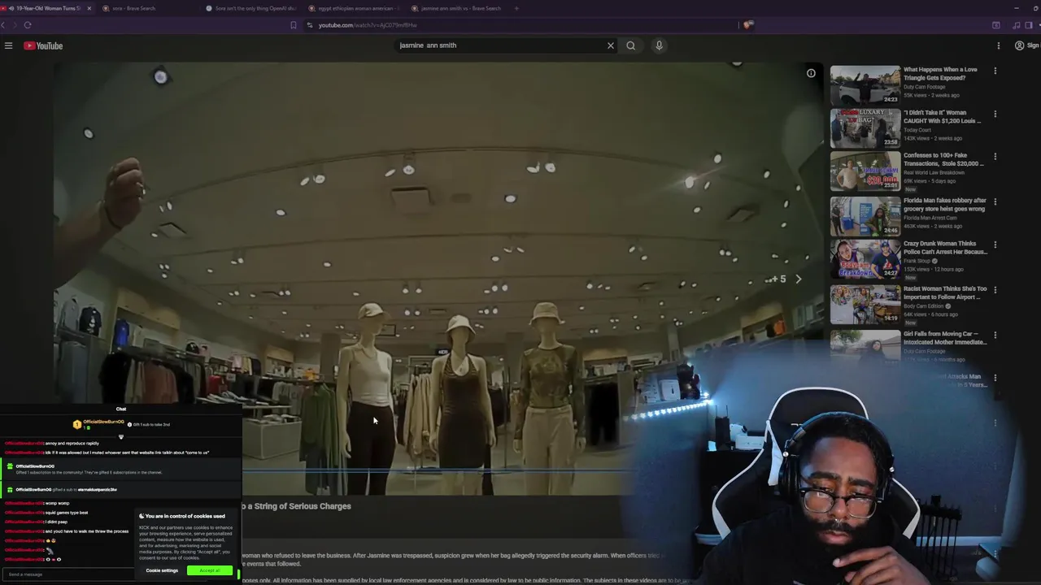
Task: Expand the chat leaderboard collapse arrow
Action: click(x=121, y=437)
